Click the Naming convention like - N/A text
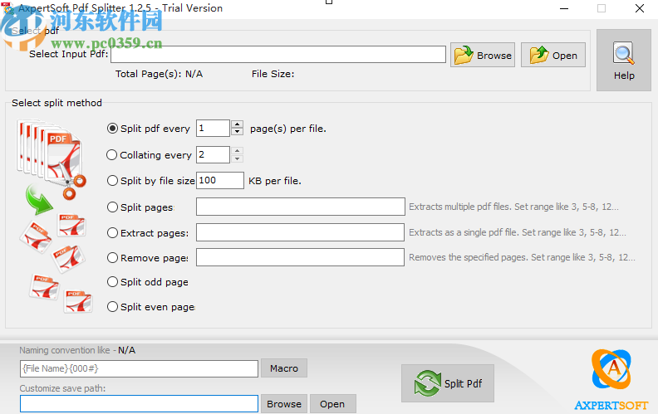Screen dimensions: 658x414 [x=77, y=350]
